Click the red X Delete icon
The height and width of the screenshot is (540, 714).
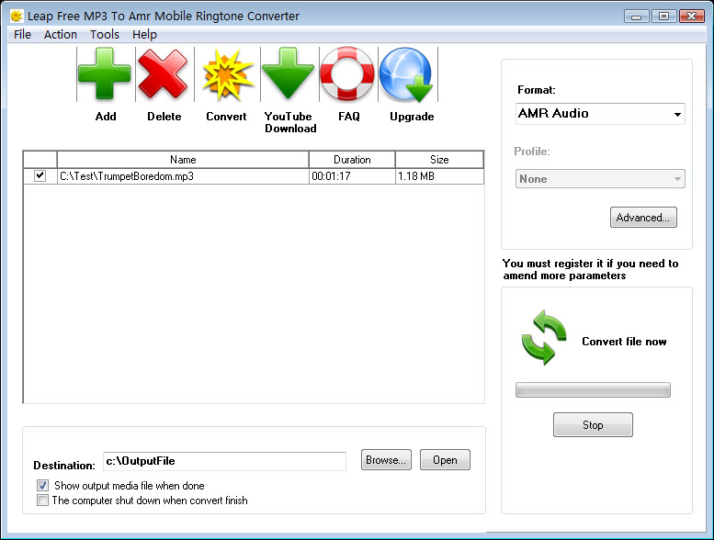(163, 74)
